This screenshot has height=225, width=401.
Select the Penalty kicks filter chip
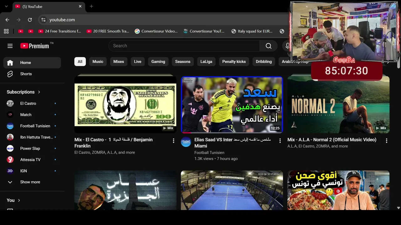234,62
